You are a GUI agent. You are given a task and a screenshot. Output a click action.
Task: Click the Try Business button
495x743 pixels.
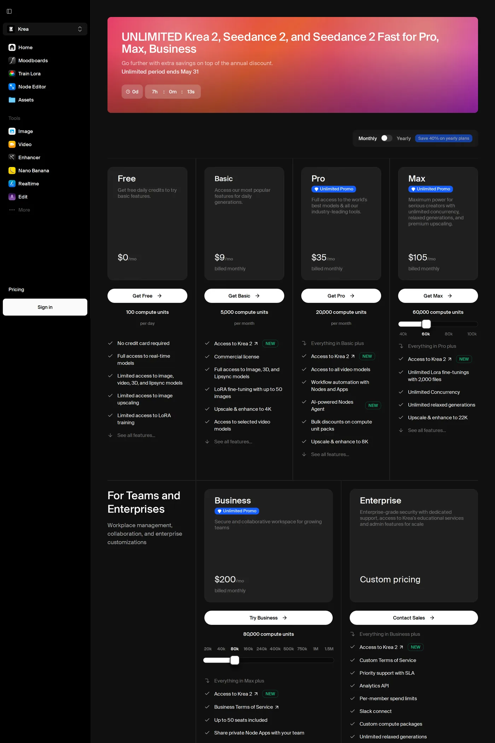coord(268,618)
